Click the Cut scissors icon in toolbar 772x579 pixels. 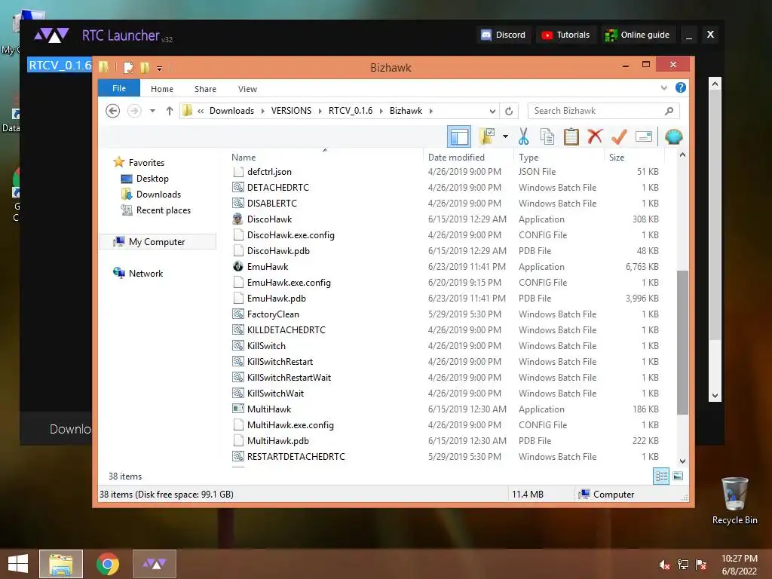pyautogui.click(x=523, y=136)
